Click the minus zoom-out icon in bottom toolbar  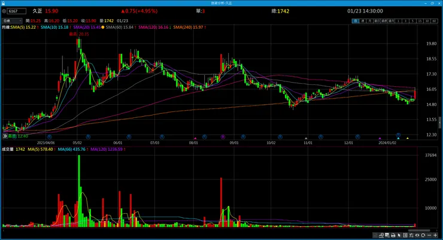[429, 235]
